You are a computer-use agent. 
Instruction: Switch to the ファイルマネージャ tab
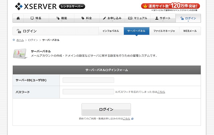click(164, 31)
